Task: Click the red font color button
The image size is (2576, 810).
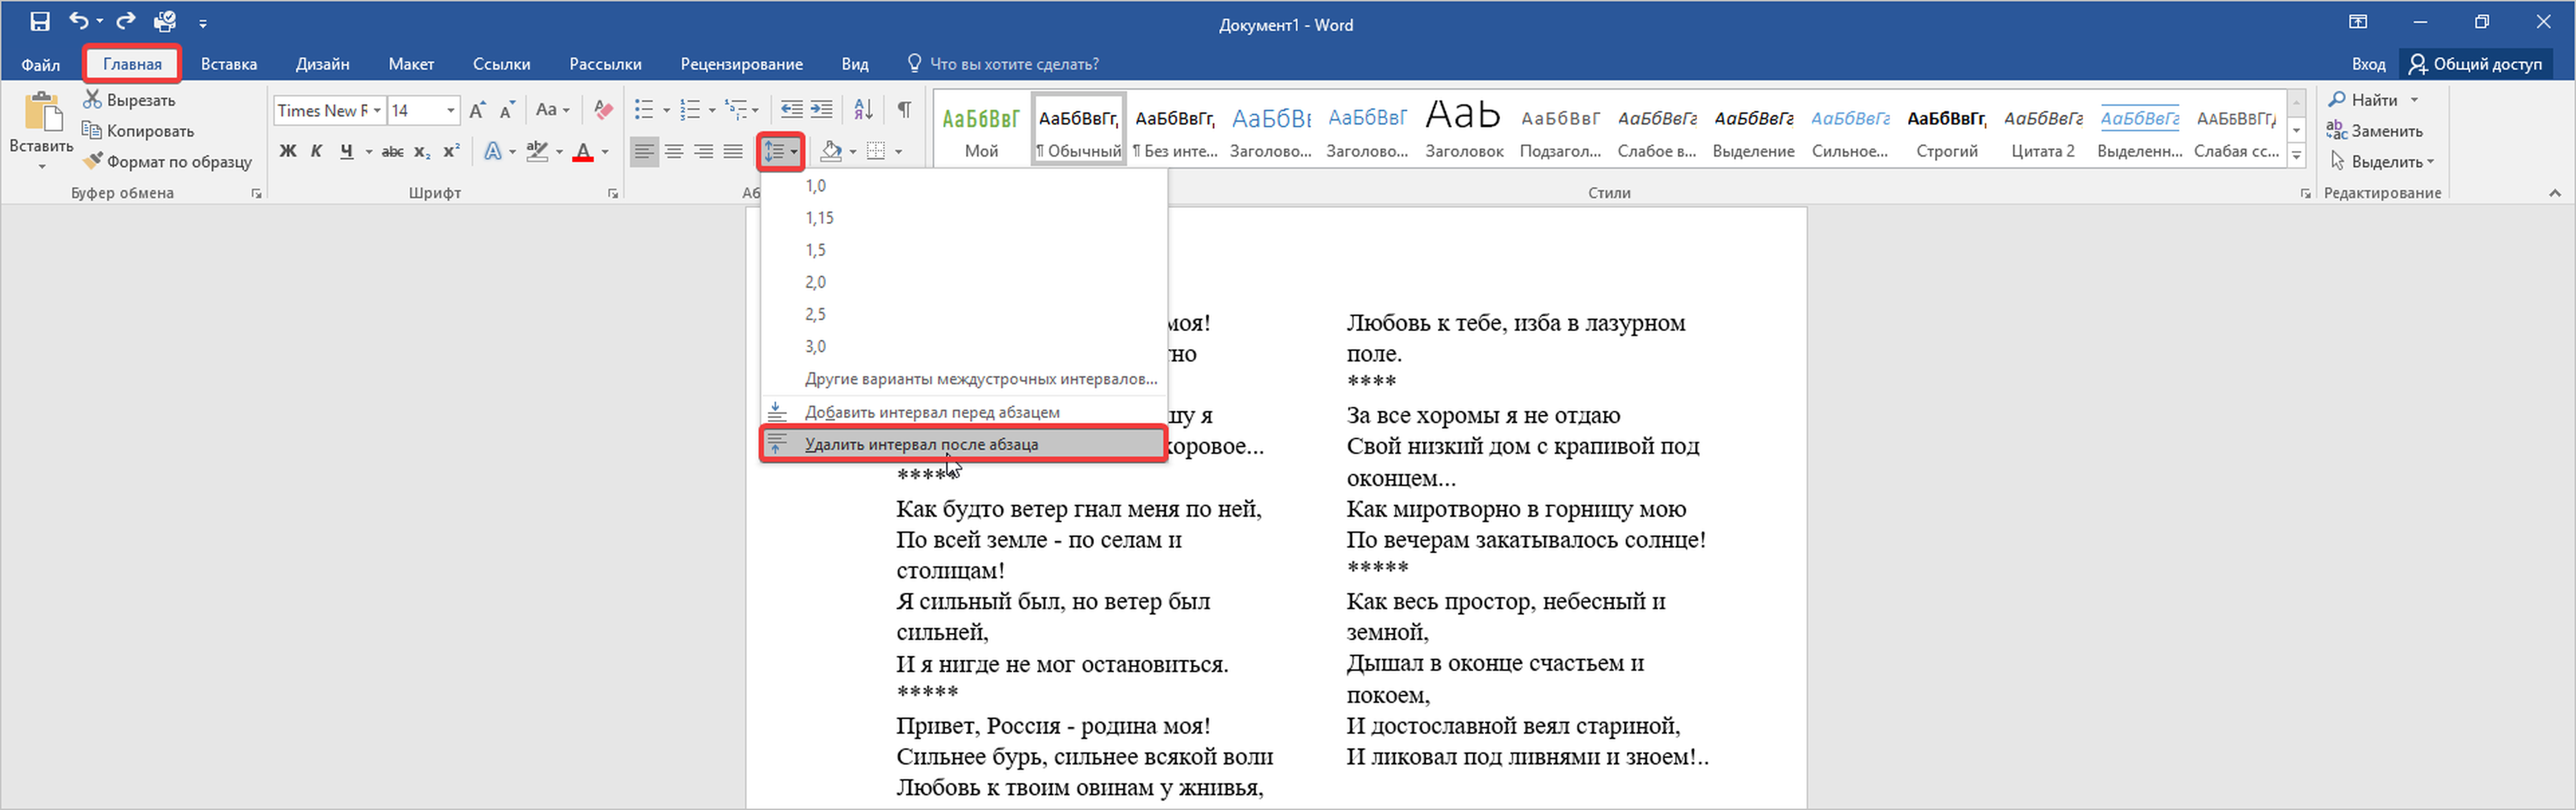Action: [583, 152]
